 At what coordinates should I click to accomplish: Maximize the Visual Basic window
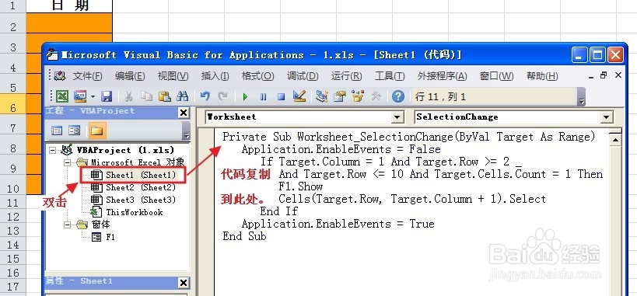click(x=597, y=55)
